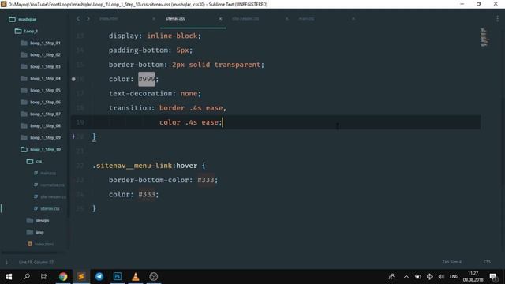Go forward with the tab right arrow

point(88,19)
